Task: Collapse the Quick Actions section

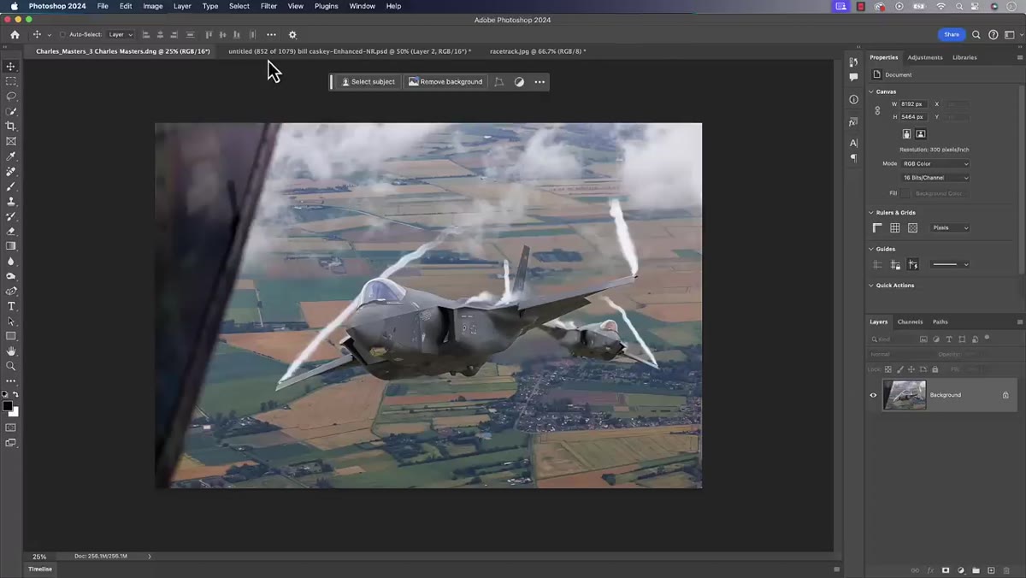Action: coord(871,286)
